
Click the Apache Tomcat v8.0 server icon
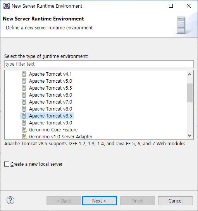pyautogui.click(x=24, y=109)
